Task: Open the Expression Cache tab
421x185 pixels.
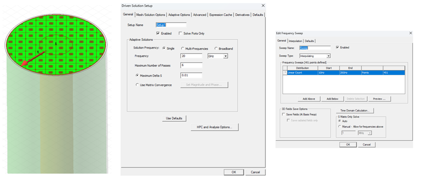Action: click(x=221, y=15)
